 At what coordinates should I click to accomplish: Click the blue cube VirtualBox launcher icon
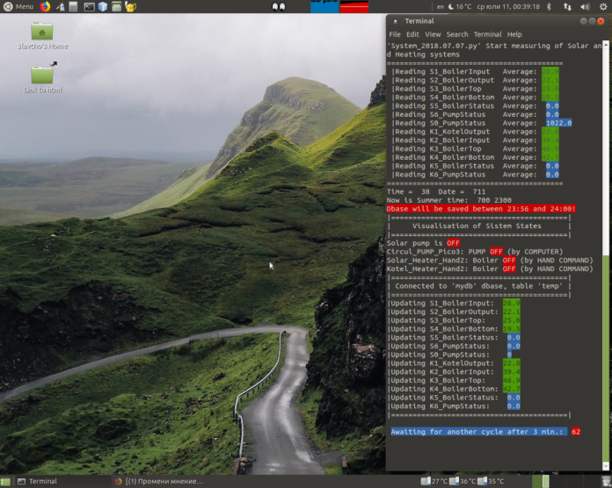[x=103, y=6]
